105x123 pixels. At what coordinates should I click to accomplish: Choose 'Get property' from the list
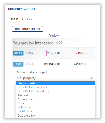click(55, 83)
